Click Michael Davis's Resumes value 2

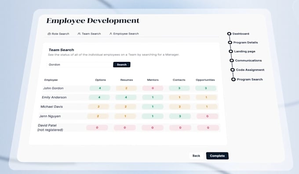pyautogui.click(x=125, y=106)
